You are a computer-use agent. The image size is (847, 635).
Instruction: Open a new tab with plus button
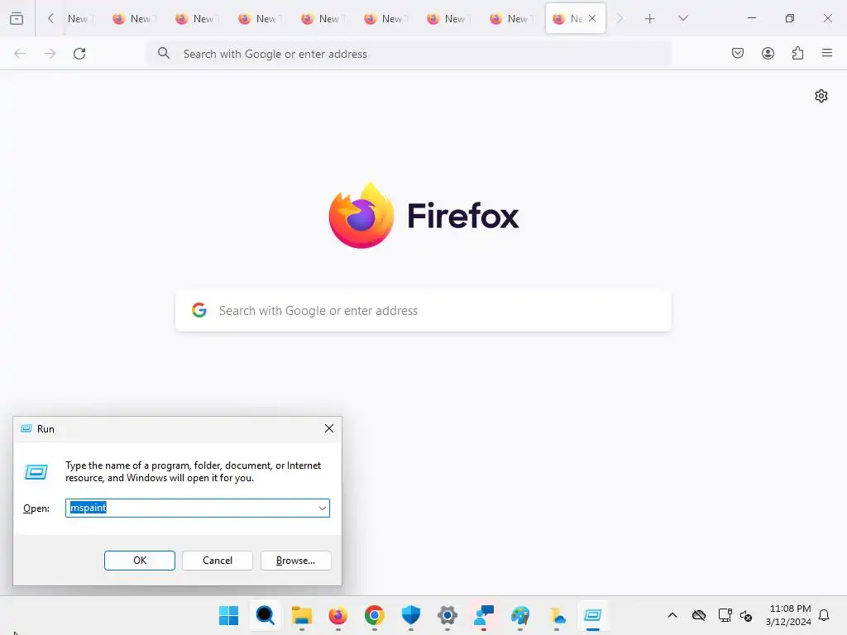click(650, 19)
